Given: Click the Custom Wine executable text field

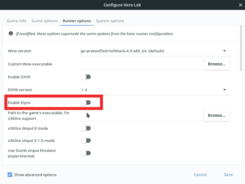Looking at the screenshot, I should 140,64.
